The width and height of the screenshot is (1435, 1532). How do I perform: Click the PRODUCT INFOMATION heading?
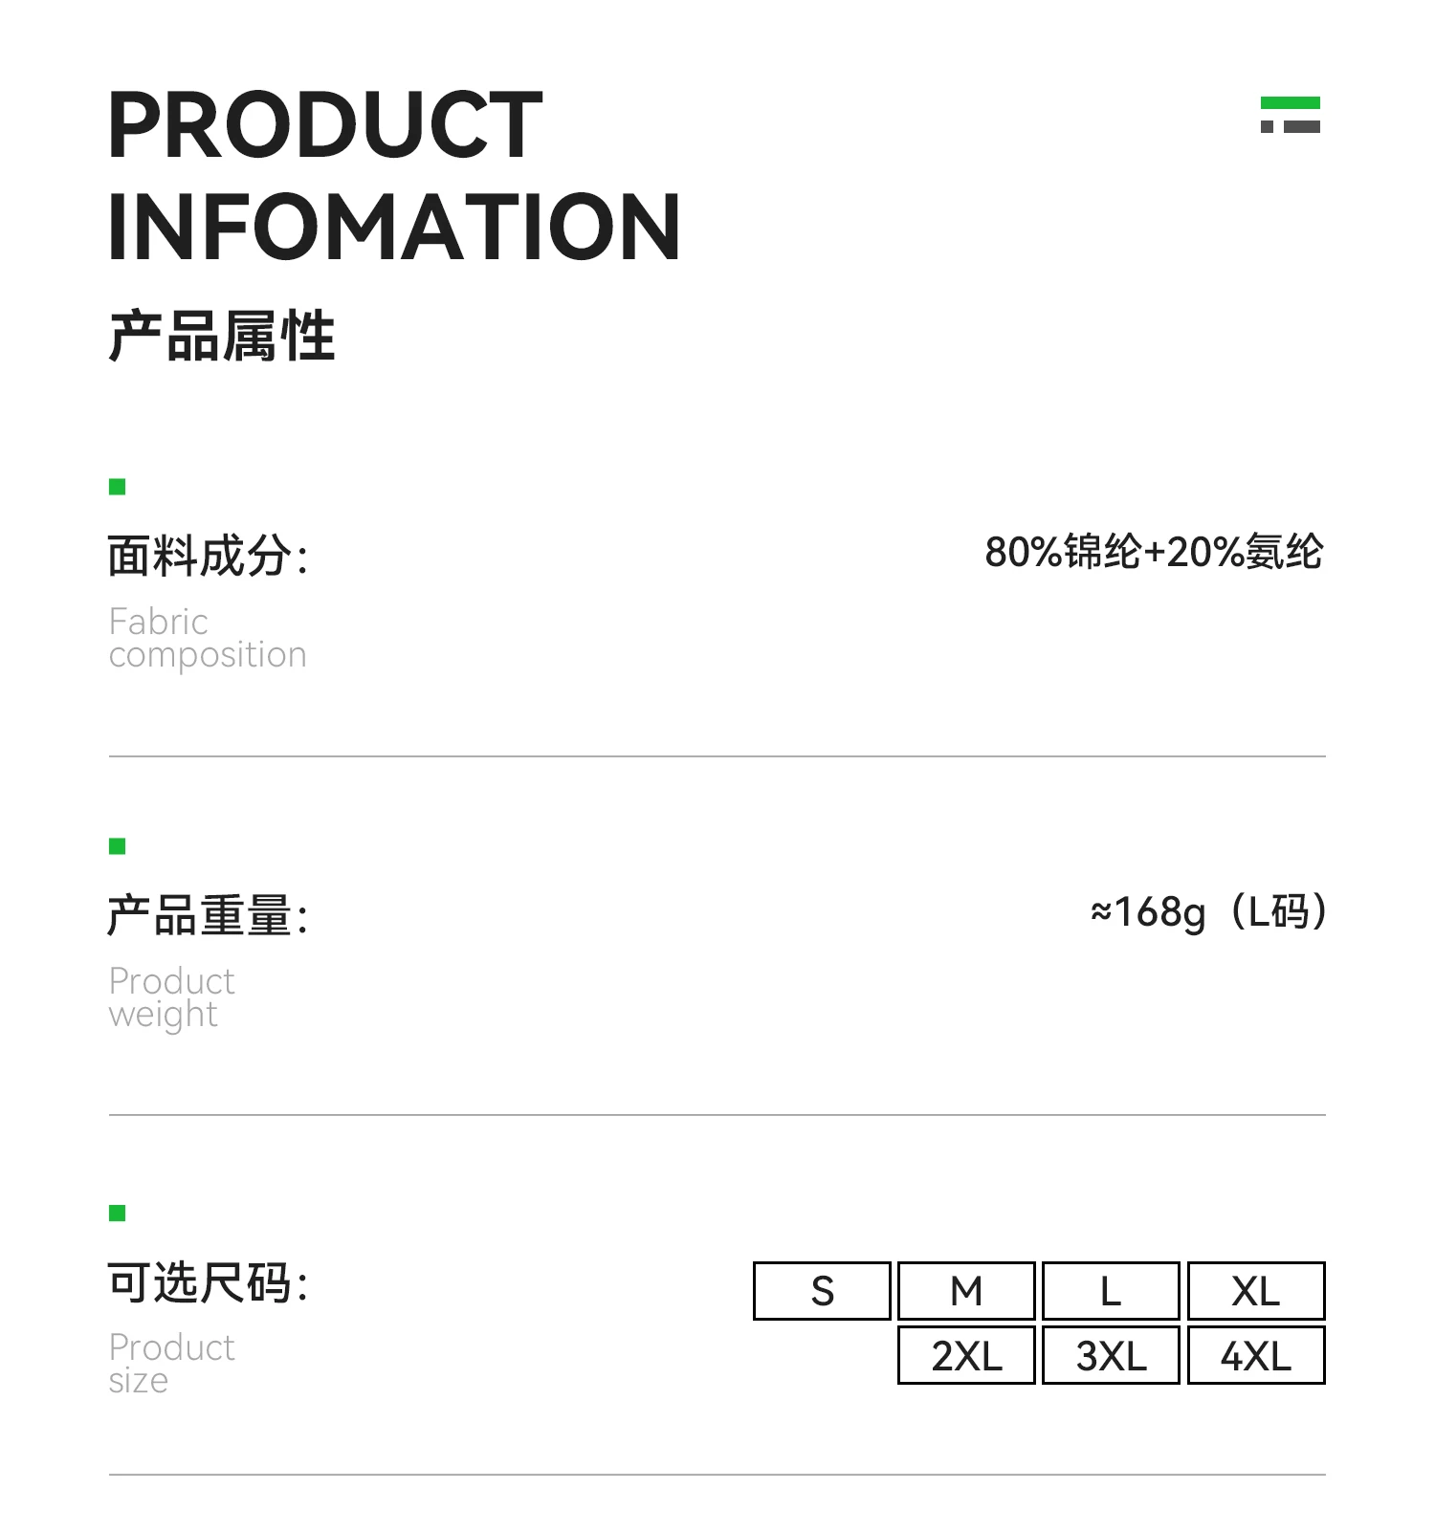[x=393, y=175]
